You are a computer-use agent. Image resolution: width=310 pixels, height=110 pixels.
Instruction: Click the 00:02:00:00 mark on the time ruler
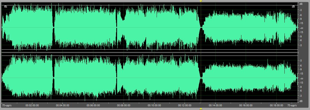(32, 105)
